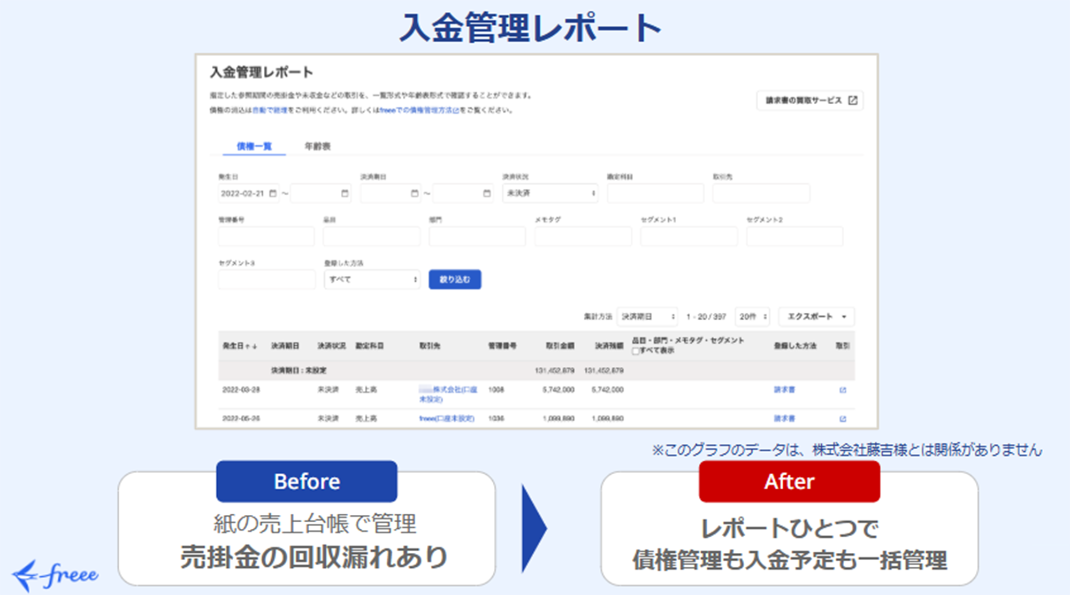Click the 管理番号 input field
This screenshot has height=595, width=1070.
(266, 236)
